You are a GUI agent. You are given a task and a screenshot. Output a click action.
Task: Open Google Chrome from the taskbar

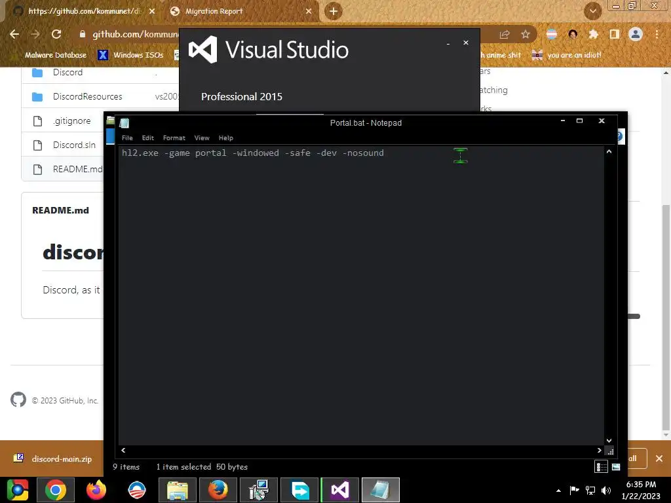[56, 490]
